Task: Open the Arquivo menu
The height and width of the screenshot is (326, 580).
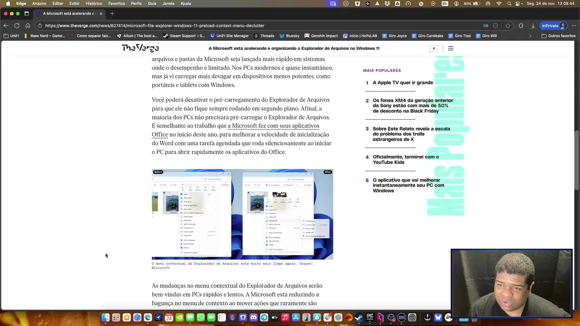Action: click(x=39, y=4)
